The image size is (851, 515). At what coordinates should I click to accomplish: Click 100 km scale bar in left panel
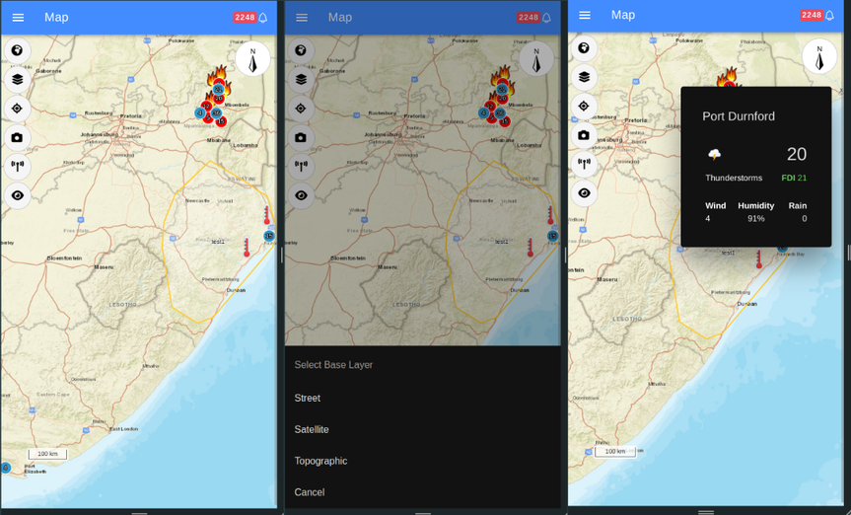[x=47, y=454]
